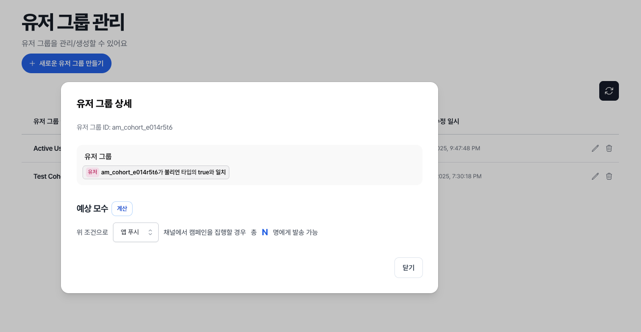Delete the Test Cohort group via trash icon
Image resolution: width=641 pixels, height=332 pixels.
(609, 176)
